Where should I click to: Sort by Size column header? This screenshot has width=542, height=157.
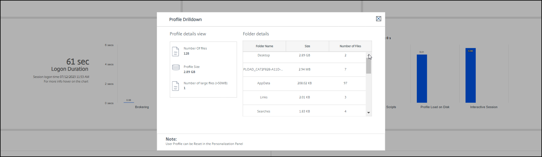click(x=307, y=46)
